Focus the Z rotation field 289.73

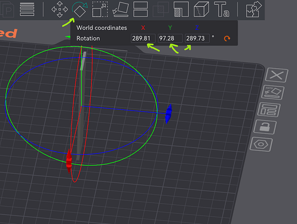(x=197, y=38)
